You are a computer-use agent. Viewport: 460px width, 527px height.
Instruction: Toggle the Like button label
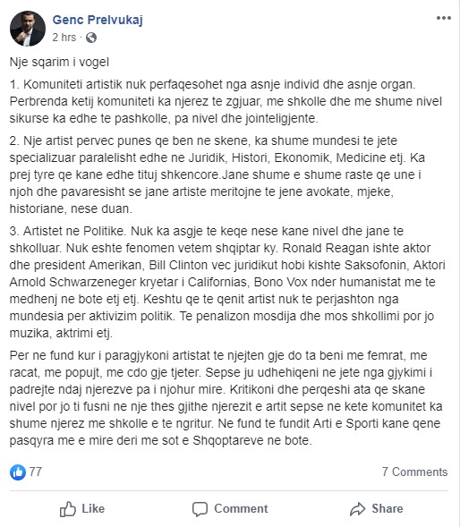[93, 508]
